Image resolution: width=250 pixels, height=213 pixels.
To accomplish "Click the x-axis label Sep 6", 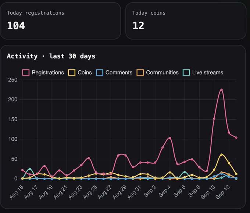I will [x=180, y=191].
